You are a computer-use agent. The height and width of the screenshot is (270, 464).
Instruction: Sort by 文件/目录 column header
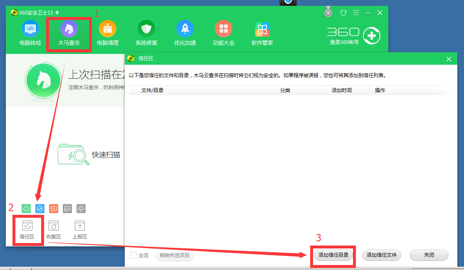click(202, 90)
